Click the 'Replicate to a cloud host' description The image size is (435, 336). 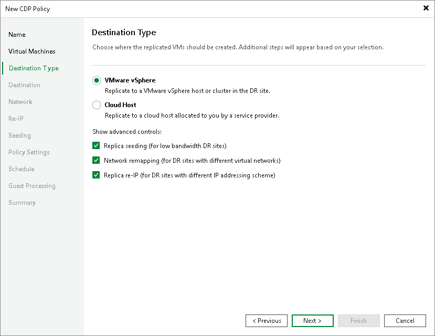[x=192, y=115]
